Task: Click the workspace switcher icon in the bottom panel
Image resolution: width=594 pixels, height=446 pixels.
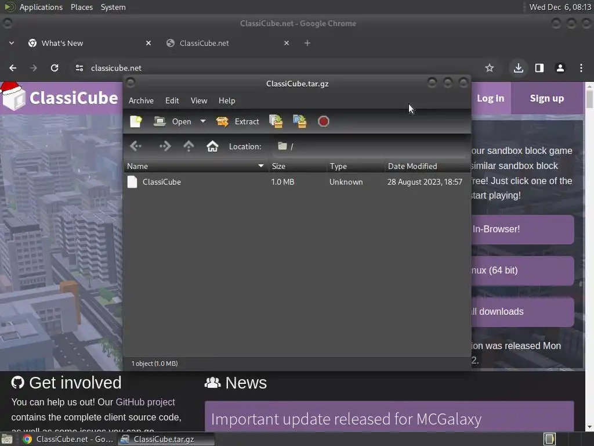Action: click(x=549, y=439)
